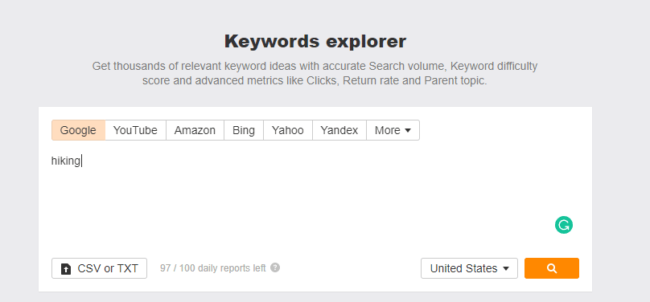Click the Keywords explorer heading
This screenshot has width=650, height=302.
315,42
